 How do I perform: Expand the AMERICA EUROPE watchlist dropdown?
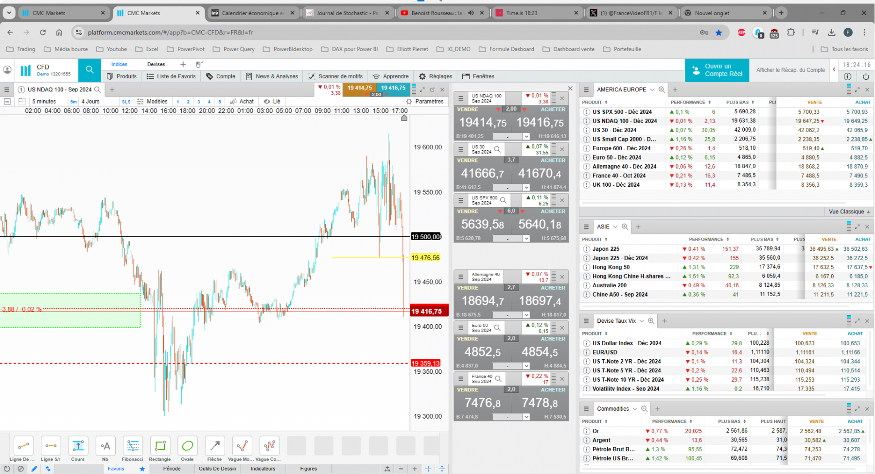652,89
